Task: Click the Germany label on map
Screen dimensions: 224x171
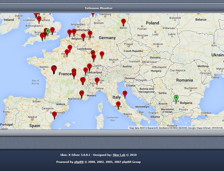Action: tap(107, 38)
